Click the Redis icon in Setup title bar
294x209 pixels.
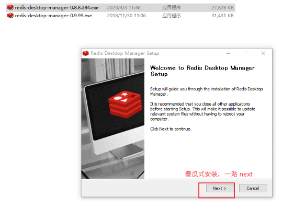pyautogui.click(x=85, y=53)
